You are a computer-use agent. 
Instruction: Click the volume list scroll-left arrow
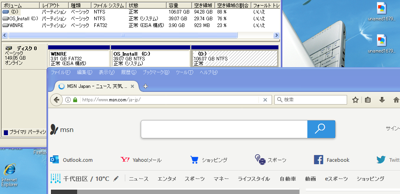(x=5, y=35)
